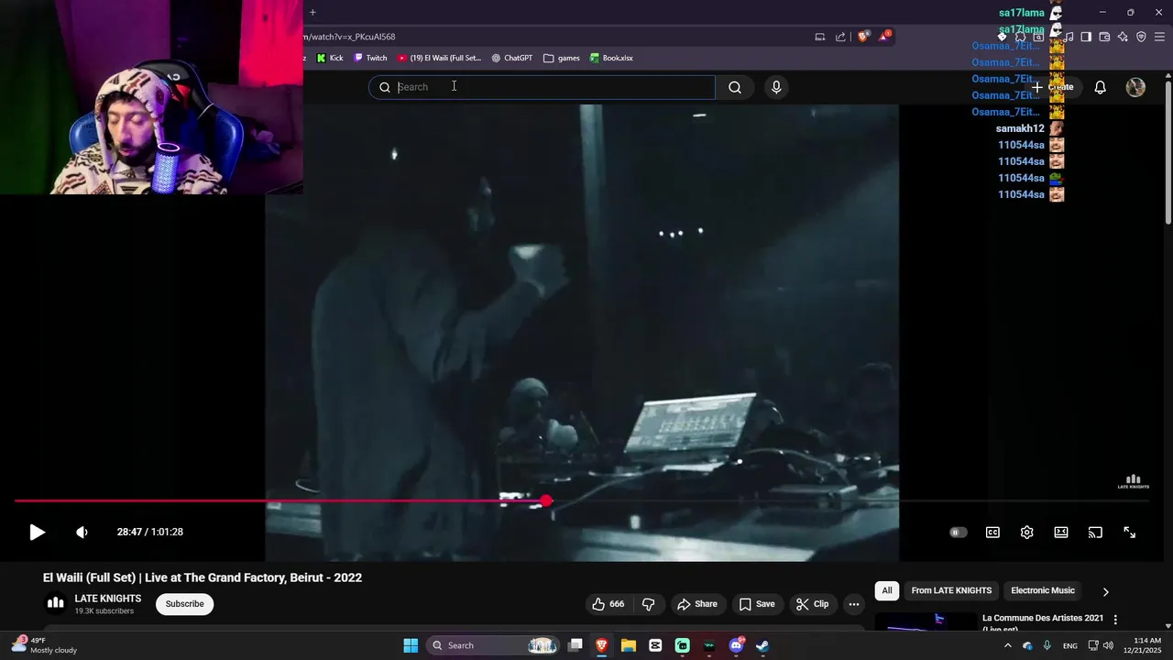The image size is (1173, 660).
Task: Open video settings gear
Action: tap(1026, 533)
